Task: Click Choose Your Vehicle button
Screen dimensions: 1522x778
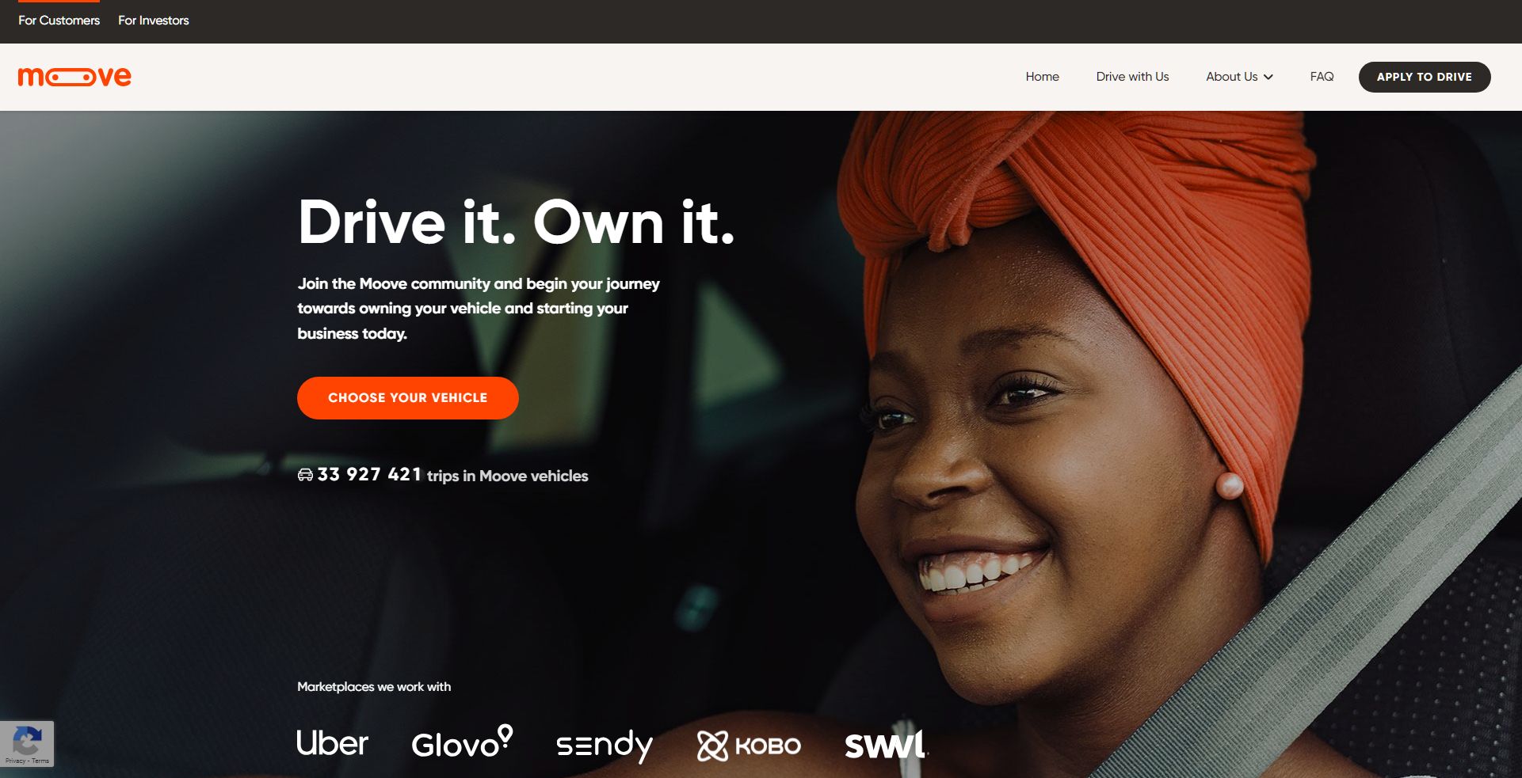Action: tap(408, 398)
